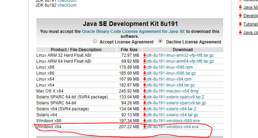Click download arrow icon for linux-x64.tar.gz
The image size is (258, 138).
[x=145, y=85]
